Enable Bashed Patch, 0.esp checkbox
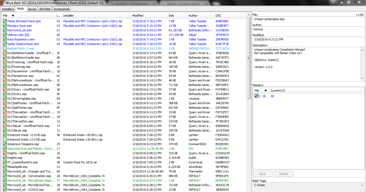Screen dimensions: 366x192 pyautogui.click(x=5, y=48)
